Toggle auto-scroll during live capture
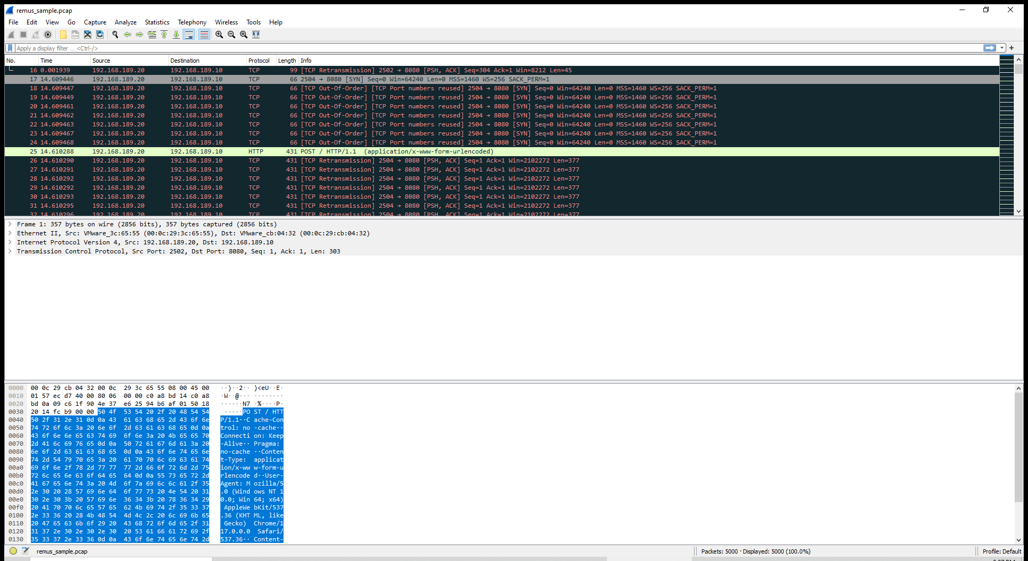 pyautogui.click(x=189, y=35)
